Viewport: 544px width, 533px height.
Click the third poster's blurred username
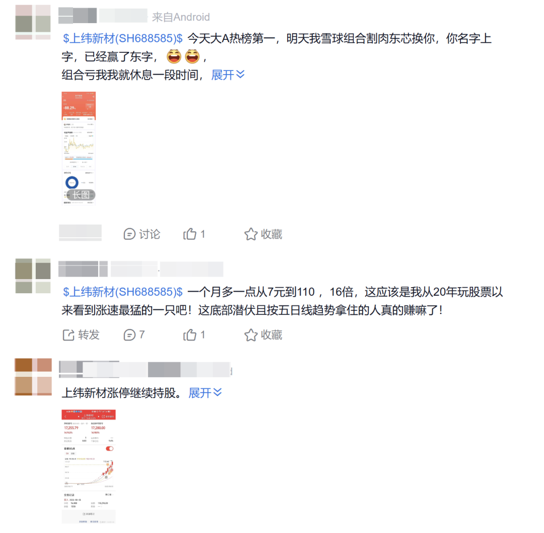pyautogui.click(x=145, y=369)
